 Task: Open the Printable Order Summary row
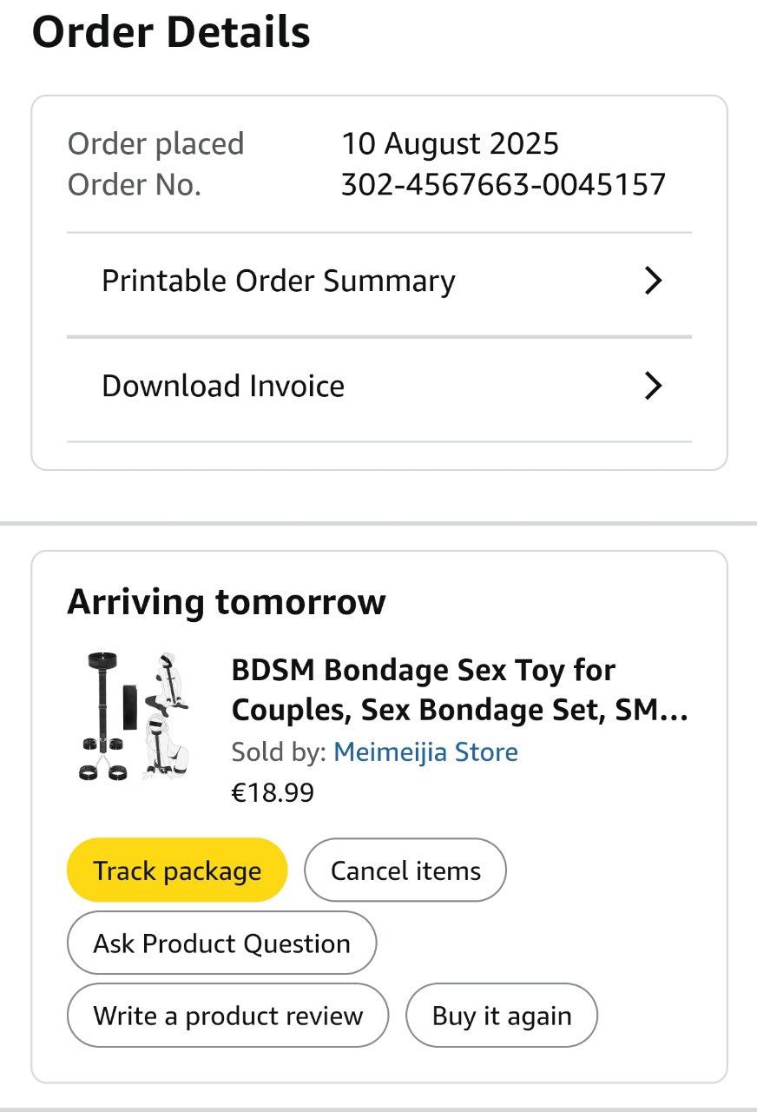pyautogui.click(x=279, y=281)
